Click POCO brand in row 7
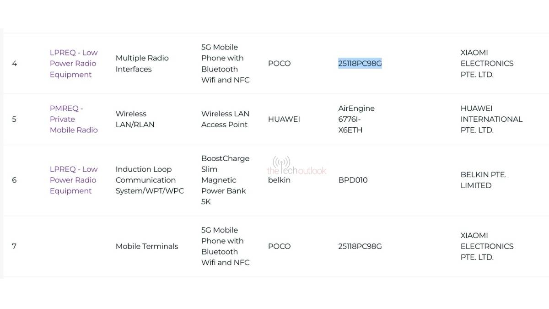549x309 pixels. click(279, 246)
